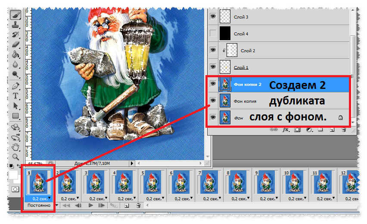The height and width of the screenshot is (224, 367).
Task: Select the Zoom tool
Action: tap(16, 157)
